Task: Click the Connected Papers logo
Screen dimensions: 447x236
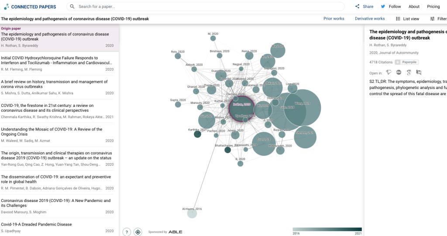Action: 30,7
